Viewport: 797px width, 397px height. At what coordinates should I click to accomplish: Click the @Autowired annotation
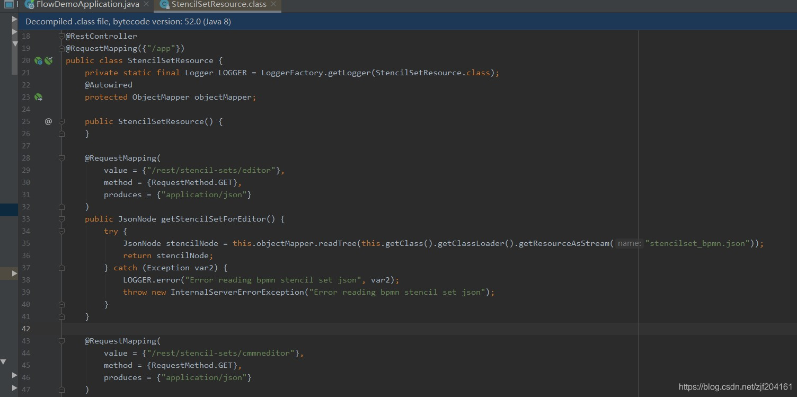109,85
